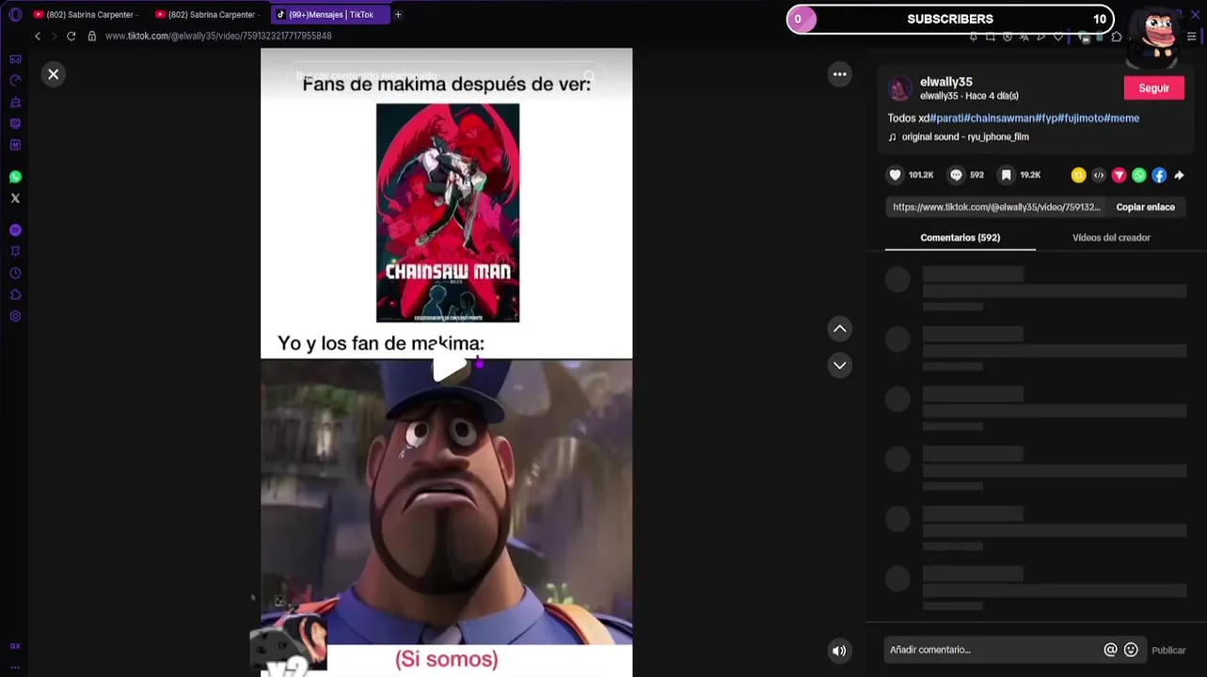Click the video link URL text
This screenshot has width=1207, height=677.
[996, 207]
